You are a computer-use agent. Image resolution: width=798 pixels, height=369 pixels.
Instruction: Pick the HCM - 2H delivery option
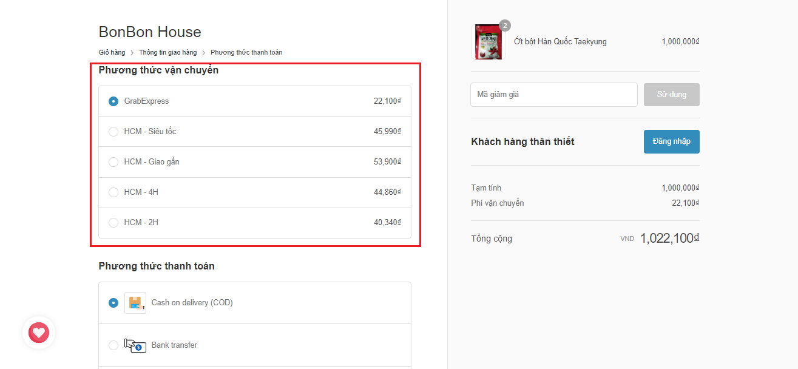pos(113,223)
